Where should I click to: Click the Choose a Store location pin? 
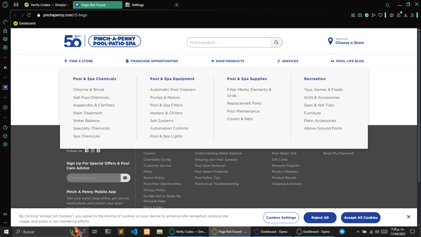point(330,41)
